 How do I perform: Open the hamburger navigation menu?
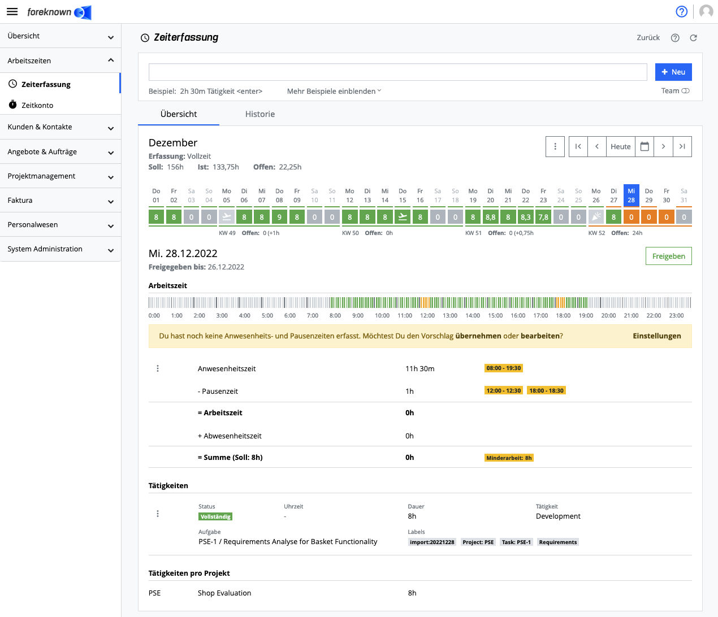point(12,11)
